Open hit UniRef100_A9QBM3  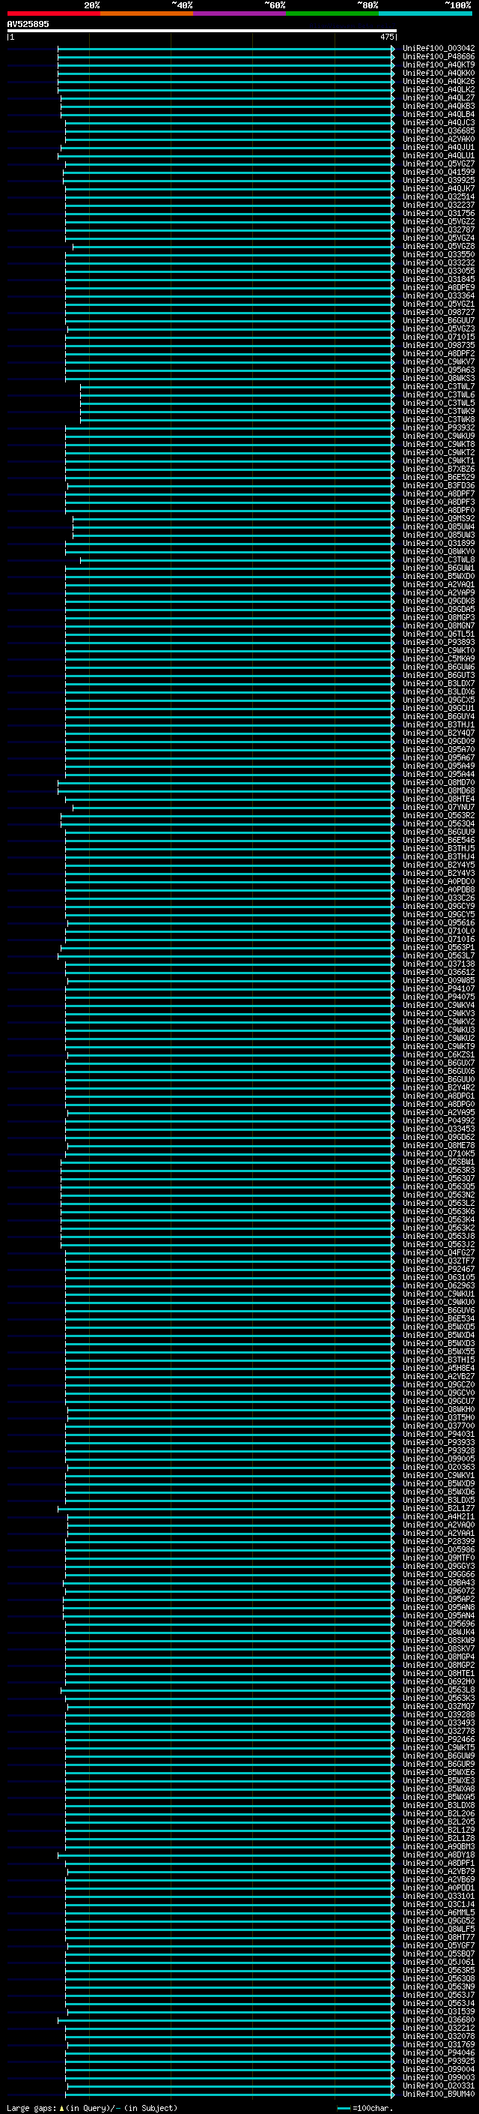[439, 1846]
